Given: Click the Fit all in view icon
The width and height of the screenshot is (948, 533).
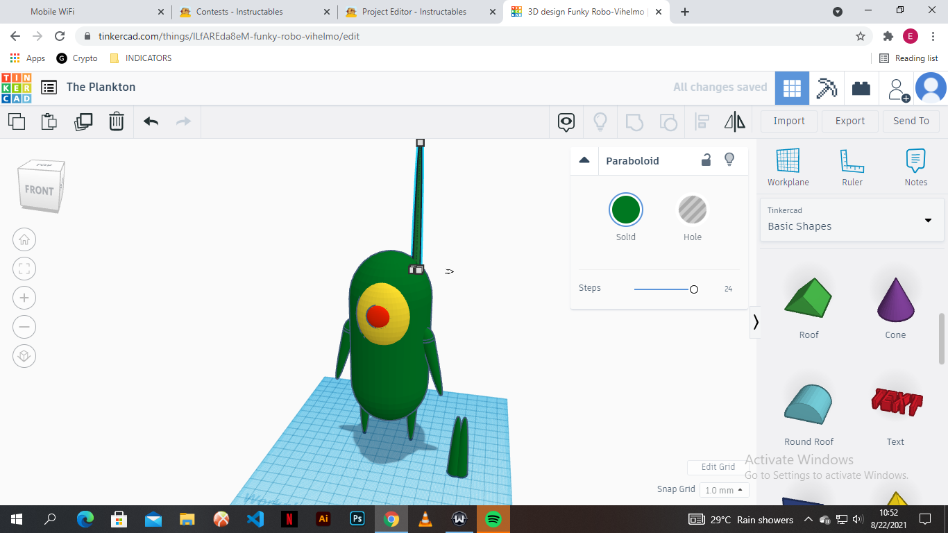Looking at the screenshot, I should coord(24,269).
